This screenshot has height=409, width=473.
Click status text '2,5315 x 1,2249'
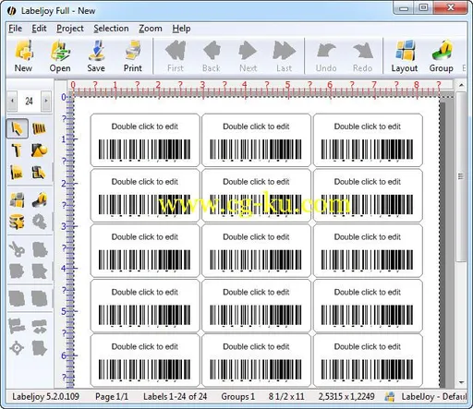346,397
